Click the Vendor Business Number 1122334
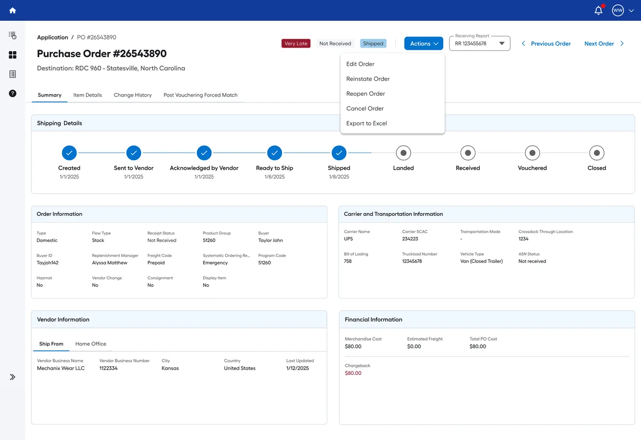Viewport: 641px width, 440px height. click(108, 368)
